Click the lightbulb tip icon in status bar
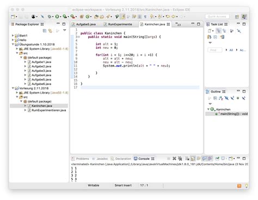The image size is (258, 200). pyautogui.click(x=247, y=186)
